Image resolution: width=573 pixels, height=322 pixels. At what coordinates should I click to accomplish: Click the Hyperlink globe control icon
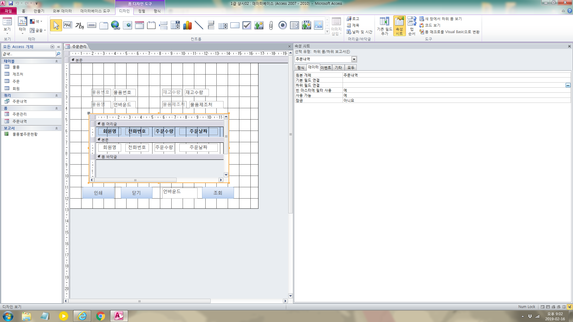coord(115,25)
